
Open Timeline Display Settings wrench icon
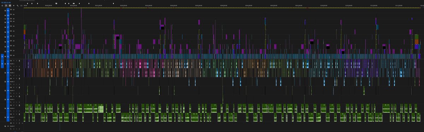click(18, 6)
